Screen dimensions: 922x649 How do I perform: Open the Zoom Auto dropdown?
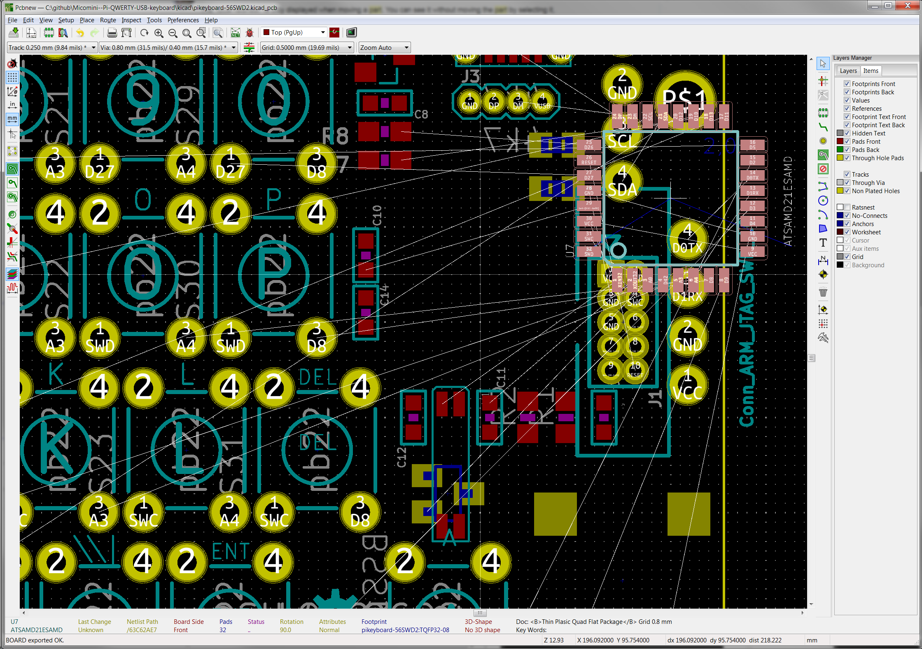[x=384, y=47]
